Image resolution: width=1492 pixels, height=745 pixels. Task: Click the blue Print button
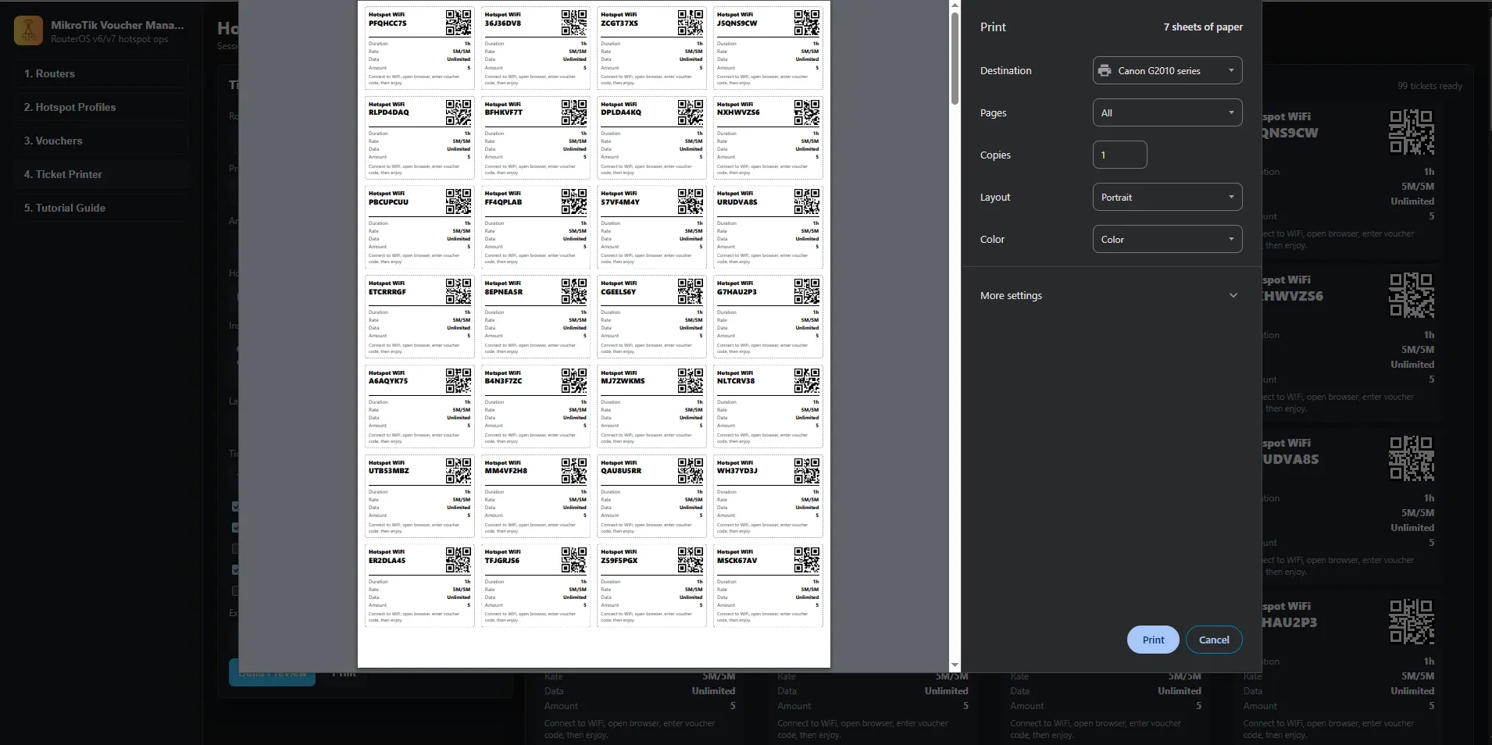(x=1153, y=640)
